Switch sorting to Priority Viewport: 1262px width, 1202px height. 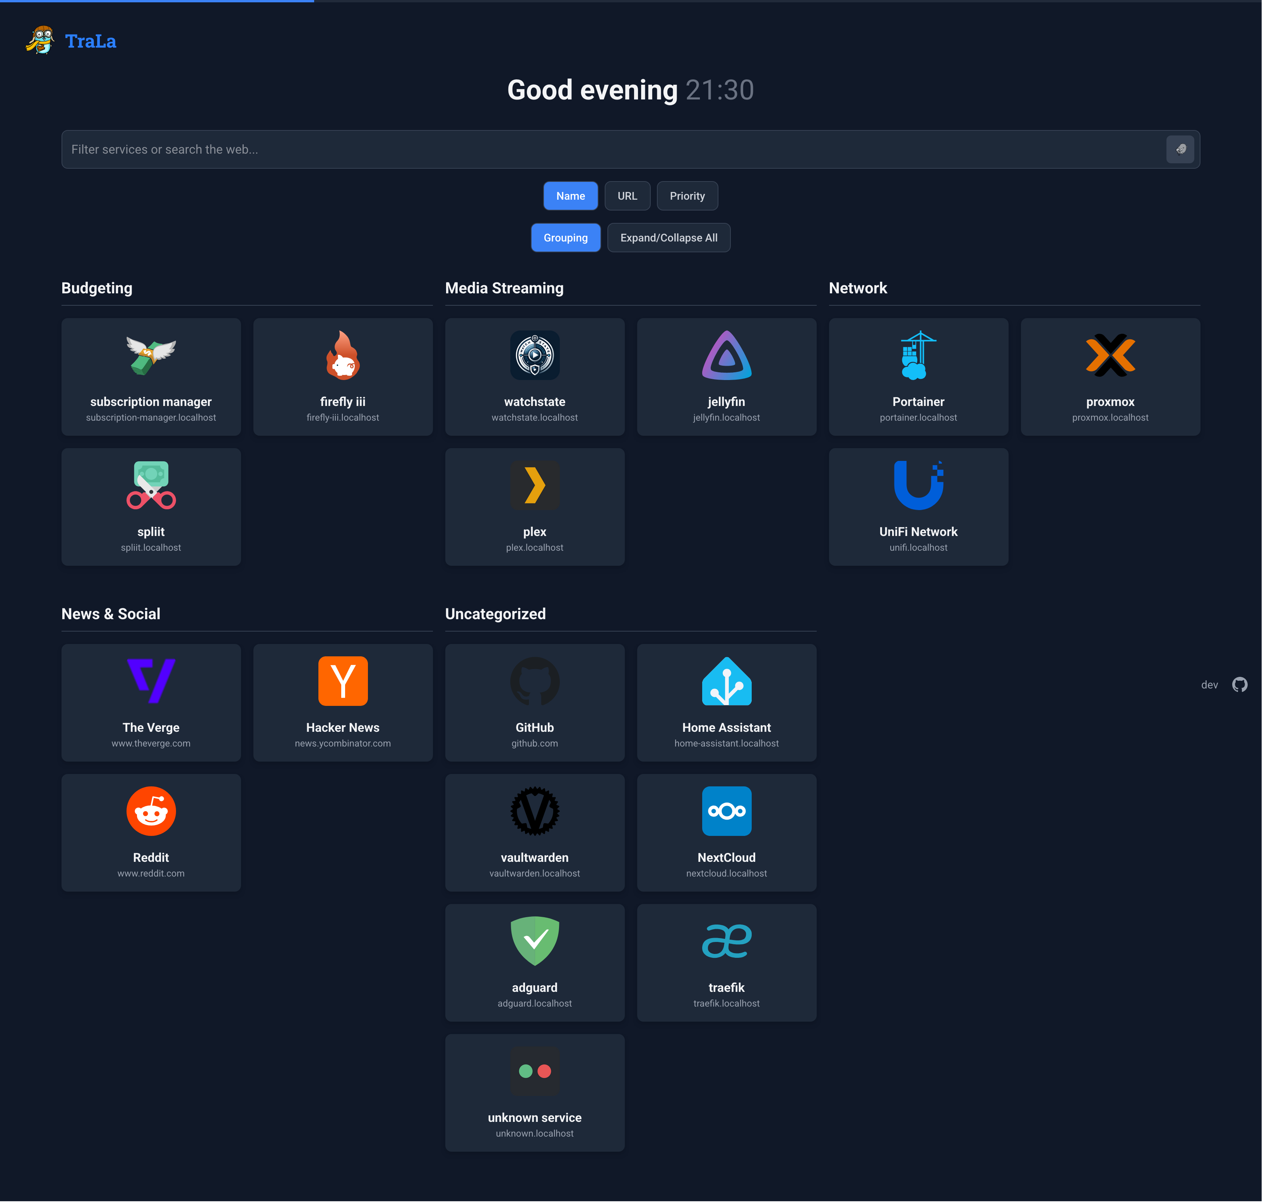coord(687,195)
